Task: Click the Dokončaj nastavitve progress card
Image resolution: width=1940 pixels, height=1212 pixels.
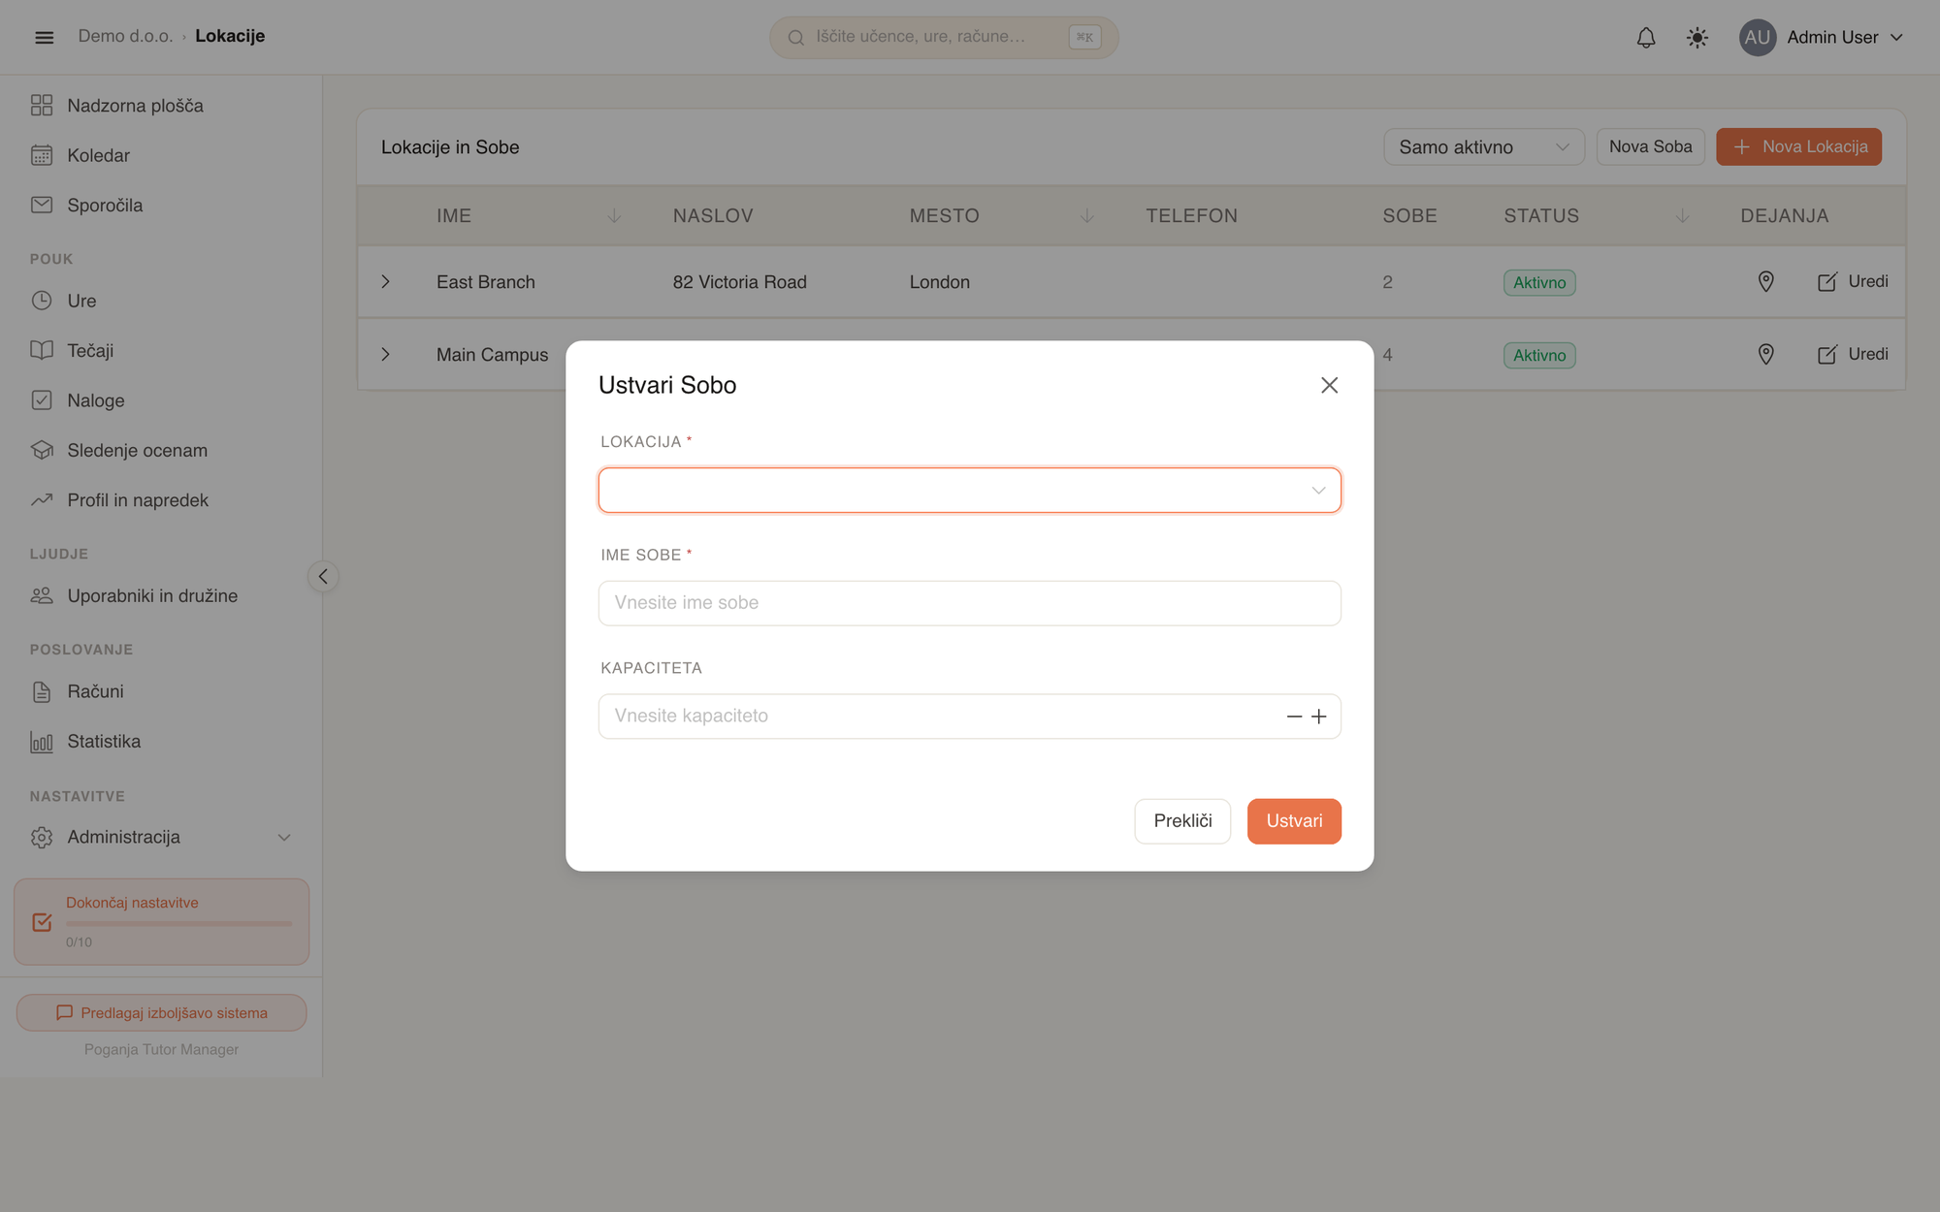Action: pos(161,922)
